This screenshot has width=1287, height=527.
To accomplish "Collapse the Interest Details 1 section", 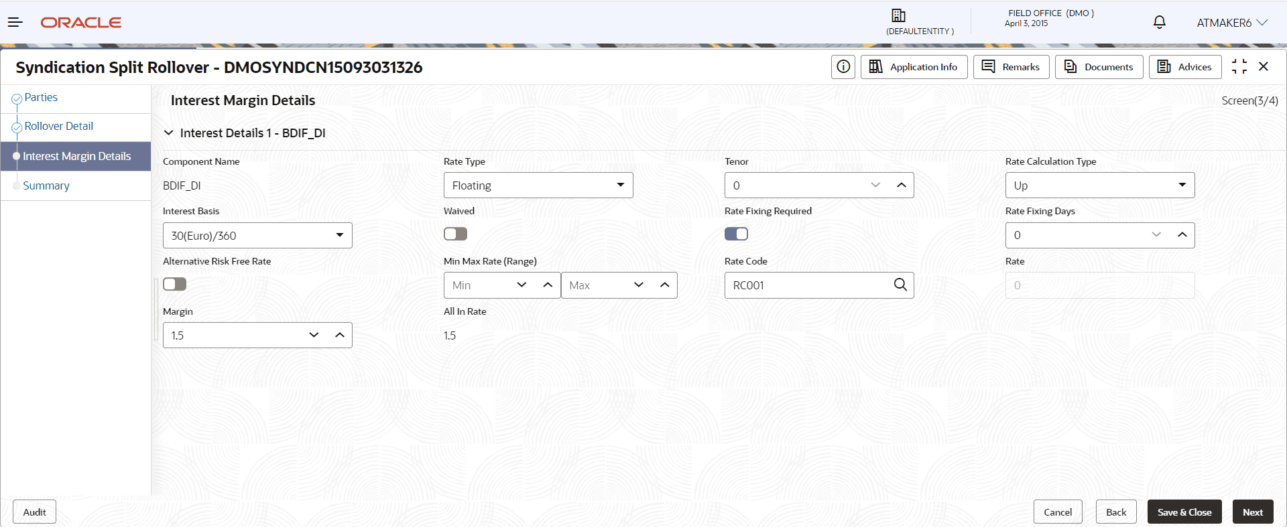I will (169, 133).
